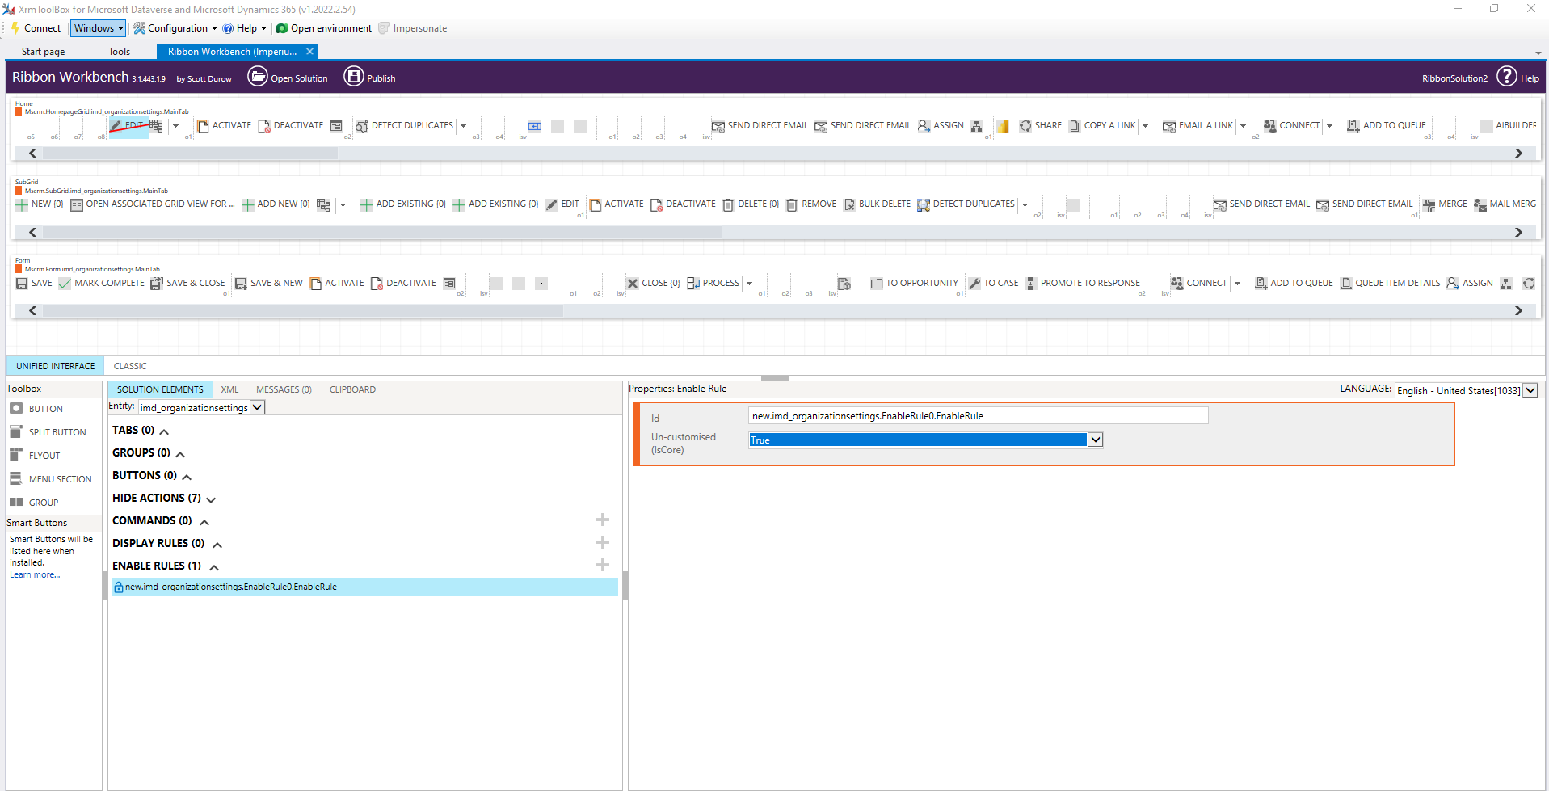Collapse the Enable Rules (1) section
Screen dimensions: 1549x791
pos(214,567)
